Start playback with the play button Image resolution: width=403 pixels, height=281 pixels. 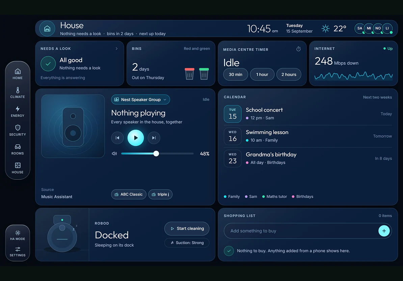click(136, 138)
